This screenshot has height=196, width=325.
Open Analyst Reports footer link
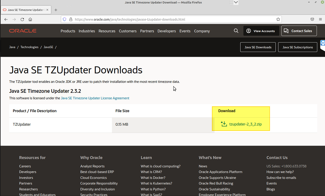pyautogui.click(x=92, y=166)
